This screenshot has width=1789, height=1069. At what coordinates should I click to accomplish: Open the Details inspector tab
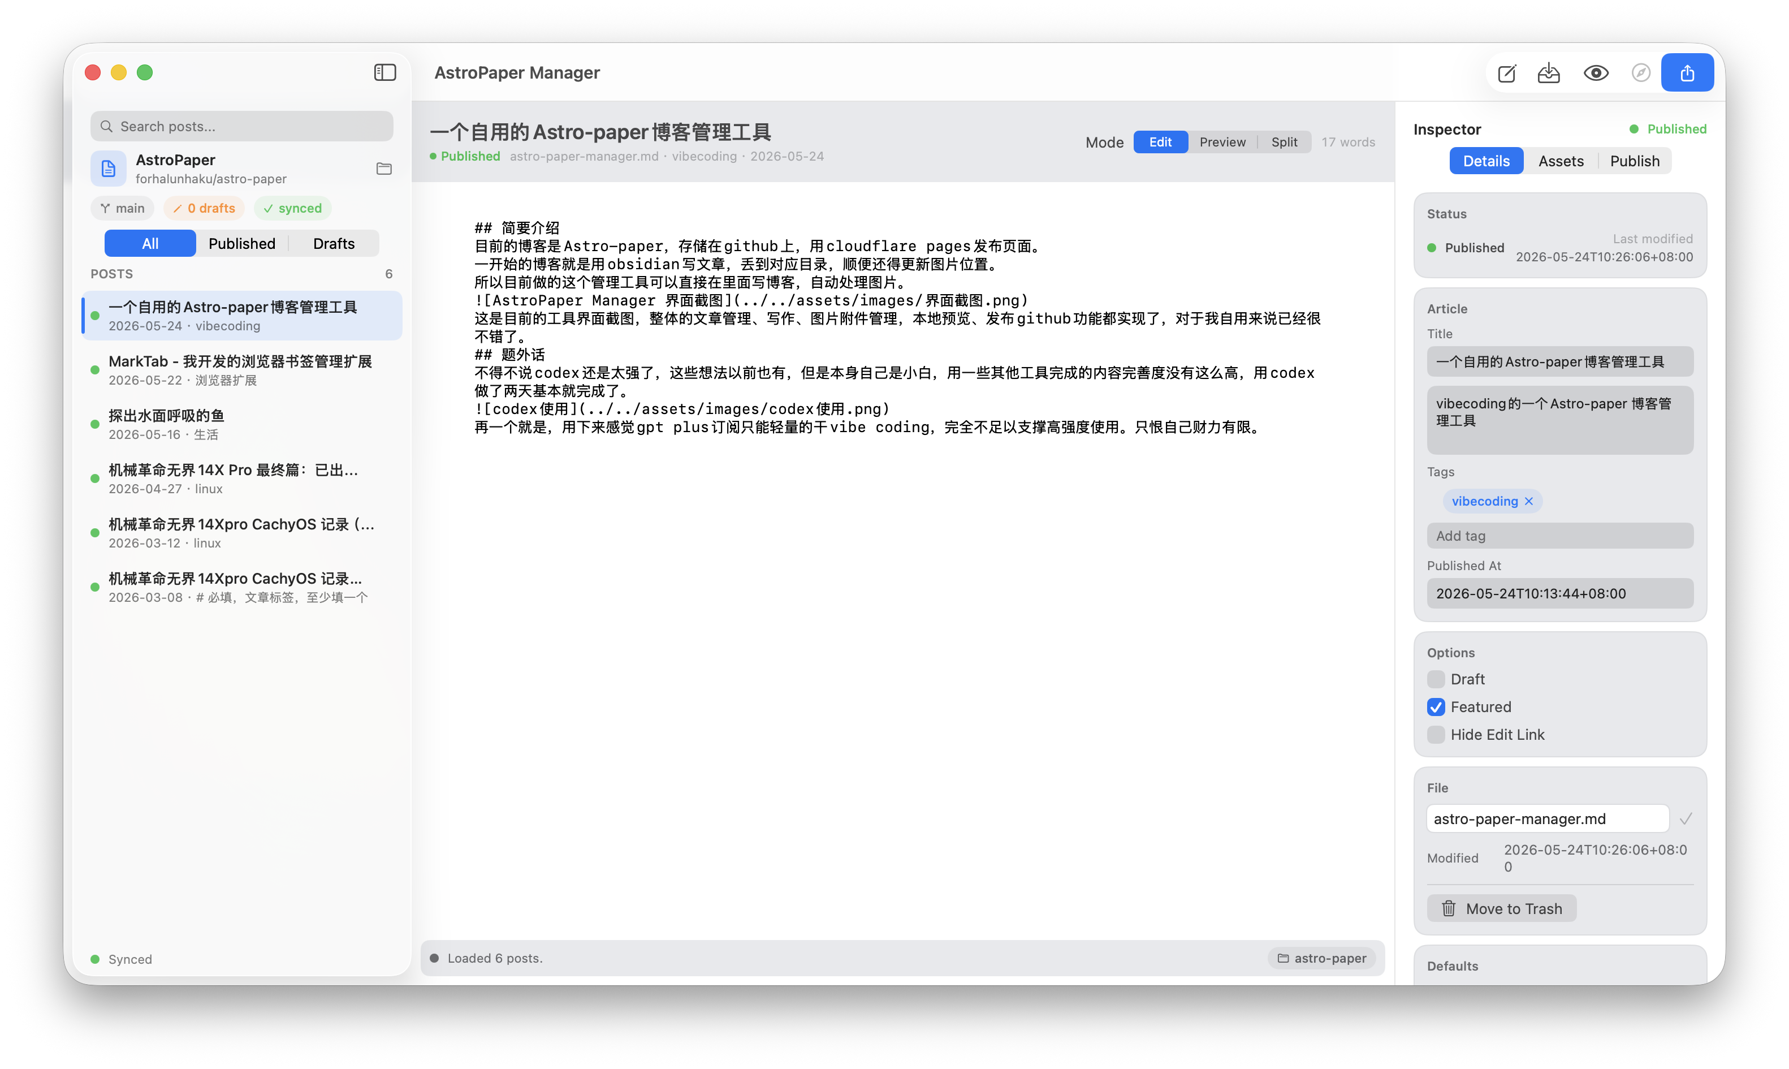(x=1486, y=161)
